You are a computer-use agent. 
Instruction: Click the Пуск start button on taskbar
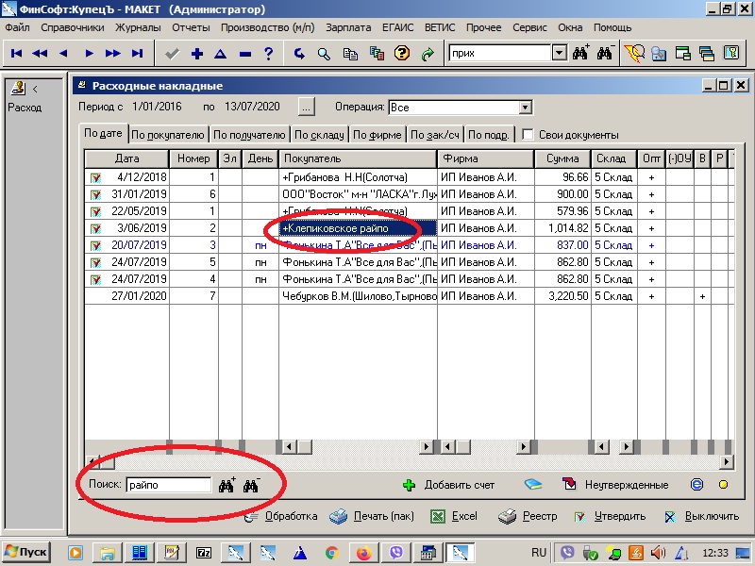(25, 552)
